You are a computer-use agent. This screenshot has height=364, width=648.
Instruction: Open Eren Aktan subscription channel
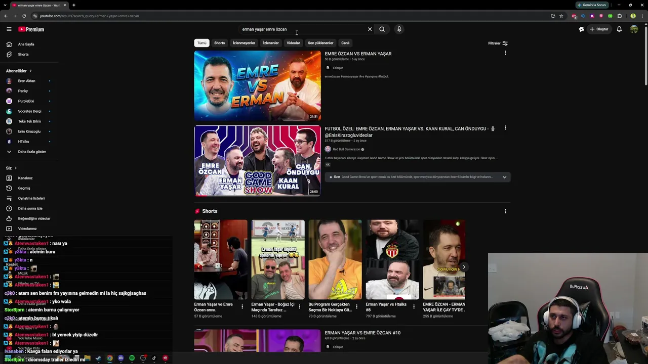pos(27,81)
